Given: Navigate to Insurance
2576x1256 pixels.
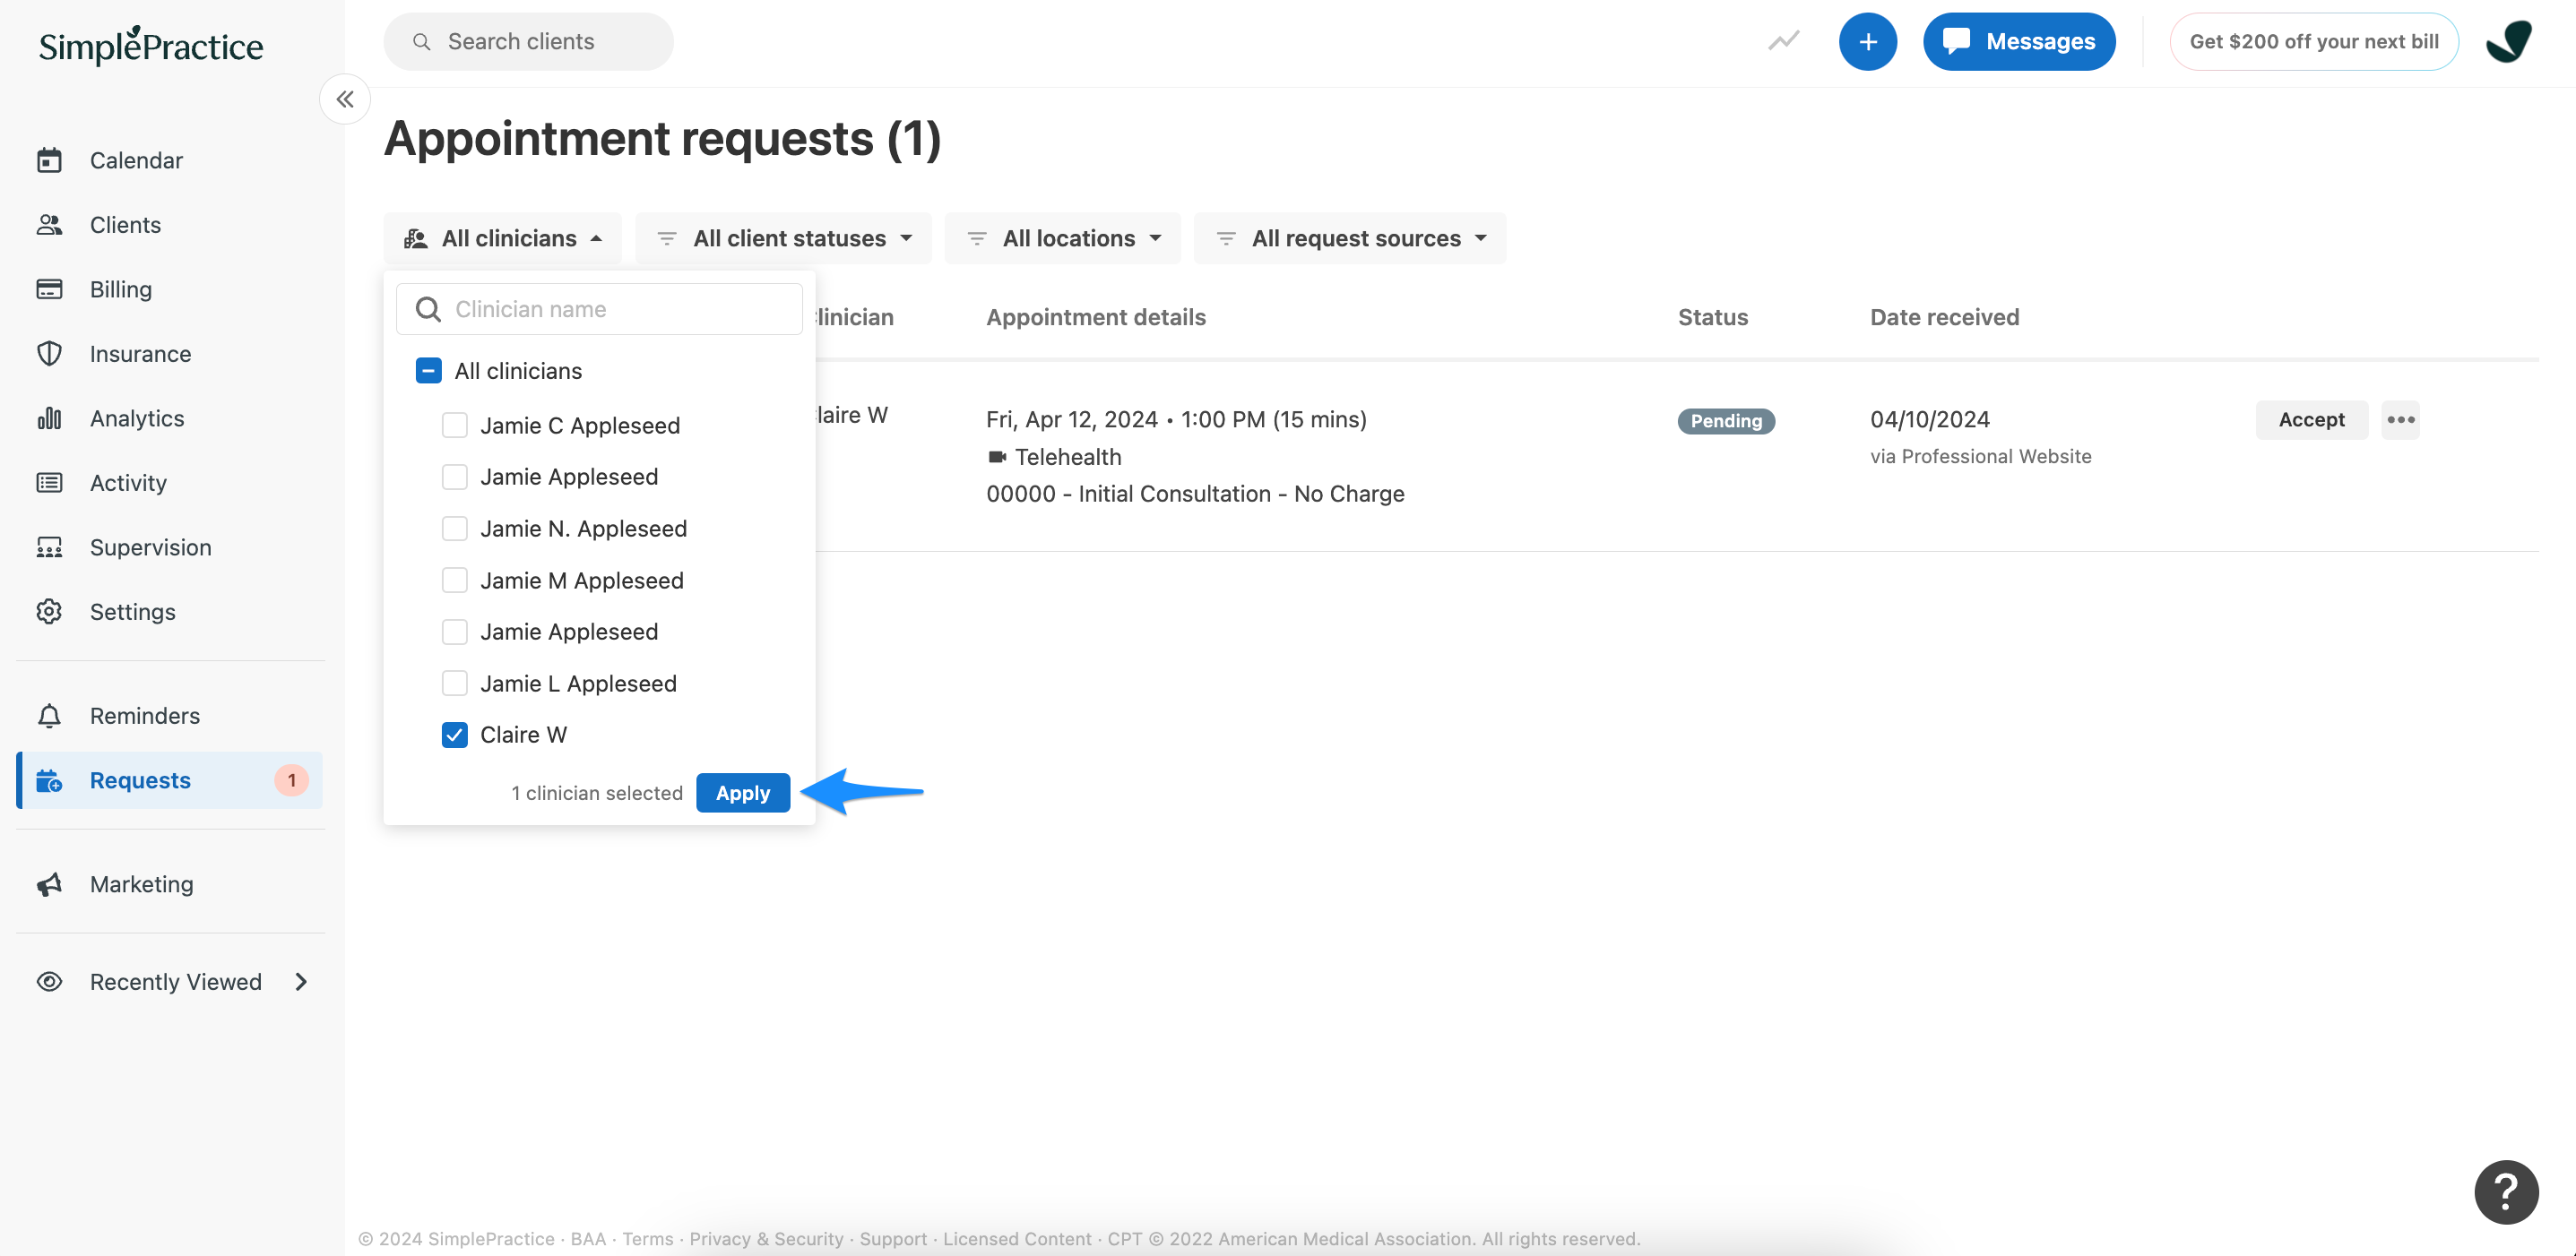Looking at the screenshot, I should [140, 354].
